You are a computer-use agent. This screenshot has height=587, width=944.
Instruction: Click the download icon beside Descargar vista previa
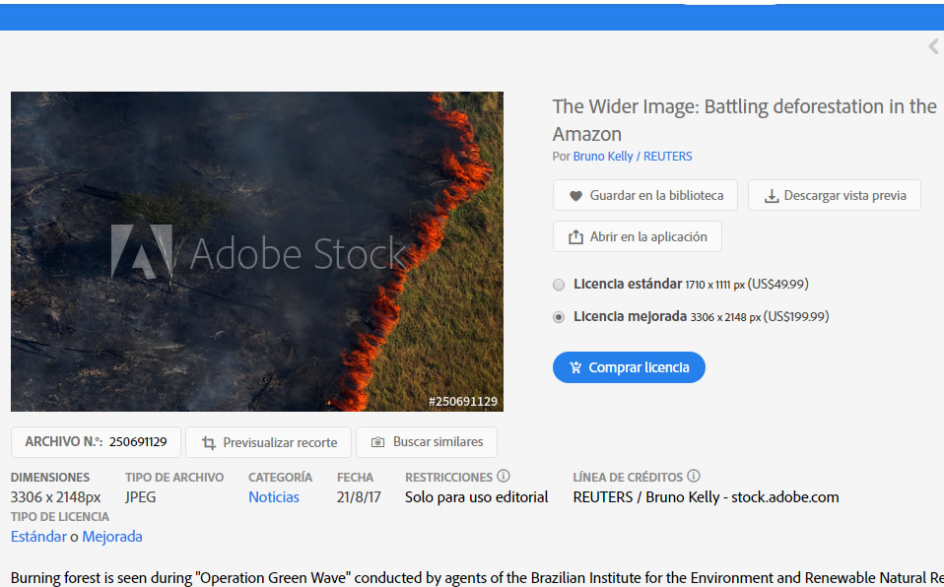click(x=772, y=196)
